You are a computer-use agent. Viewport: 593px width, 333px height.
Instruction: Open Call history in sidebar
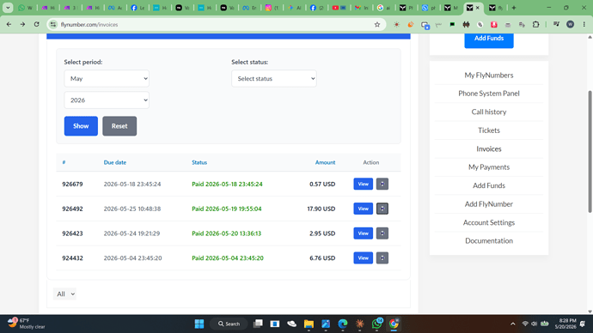[489, 112]
